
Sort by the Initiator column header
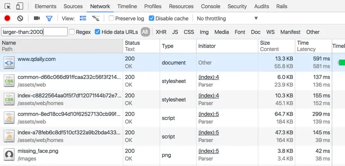point(227,46)
